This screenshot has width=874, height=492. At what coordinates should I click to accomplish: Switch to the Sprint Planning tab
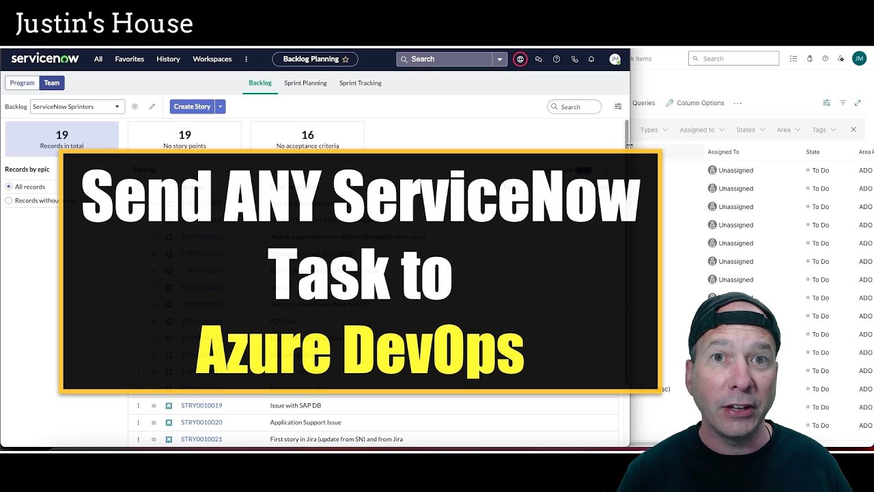point(305,83)
